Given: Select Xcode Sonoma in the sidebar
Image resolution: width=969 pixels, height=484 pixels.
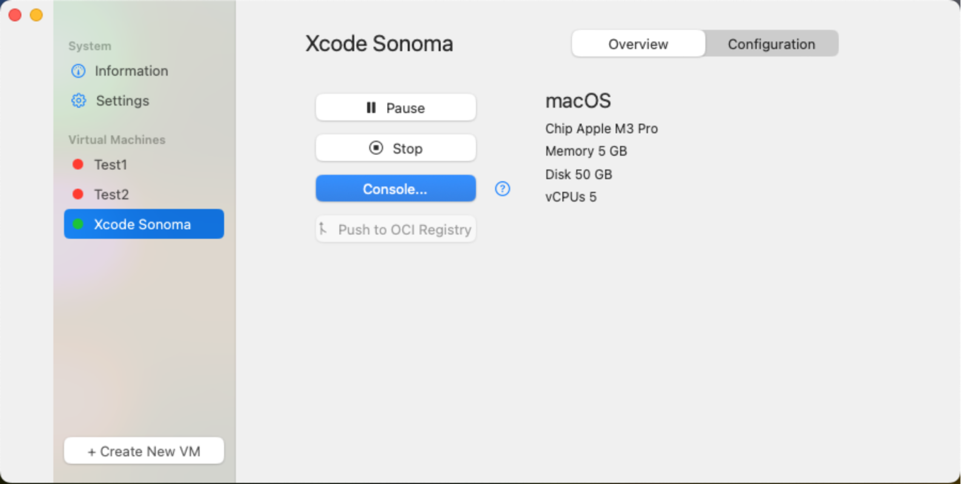Looking at the screenshot, I should [x=143, y=224].
